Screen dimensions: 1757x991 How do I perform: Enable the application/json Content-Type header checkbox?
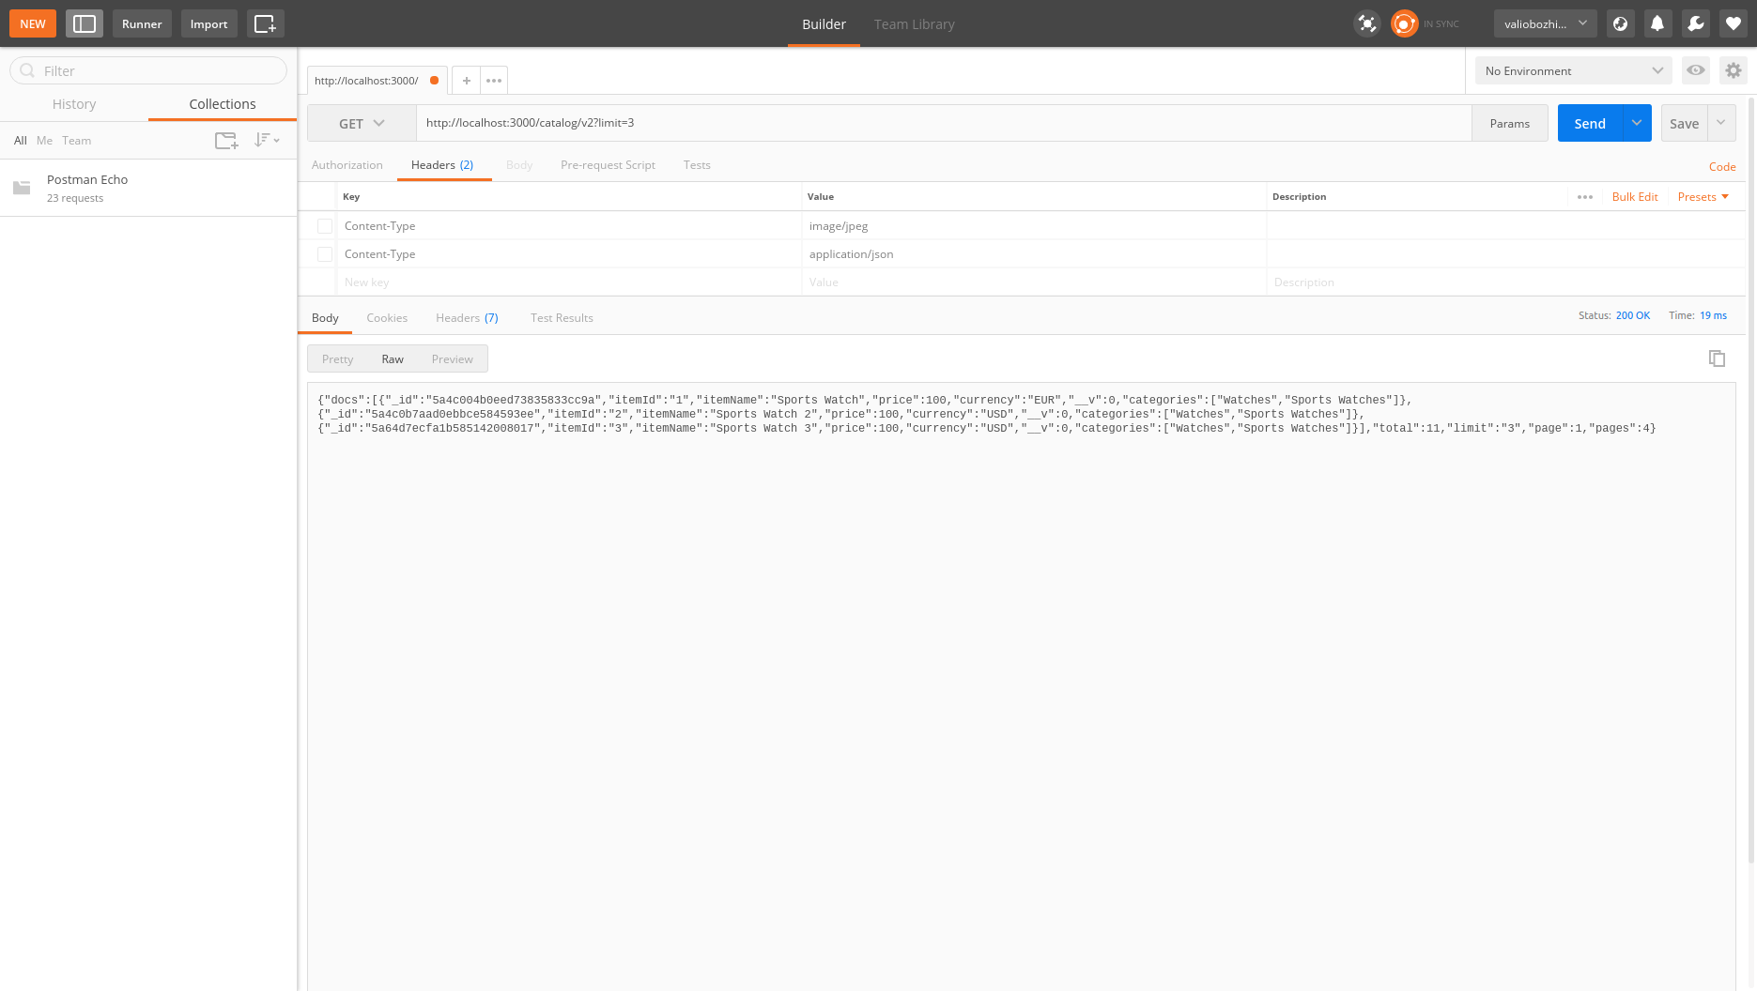coord(325,254)
